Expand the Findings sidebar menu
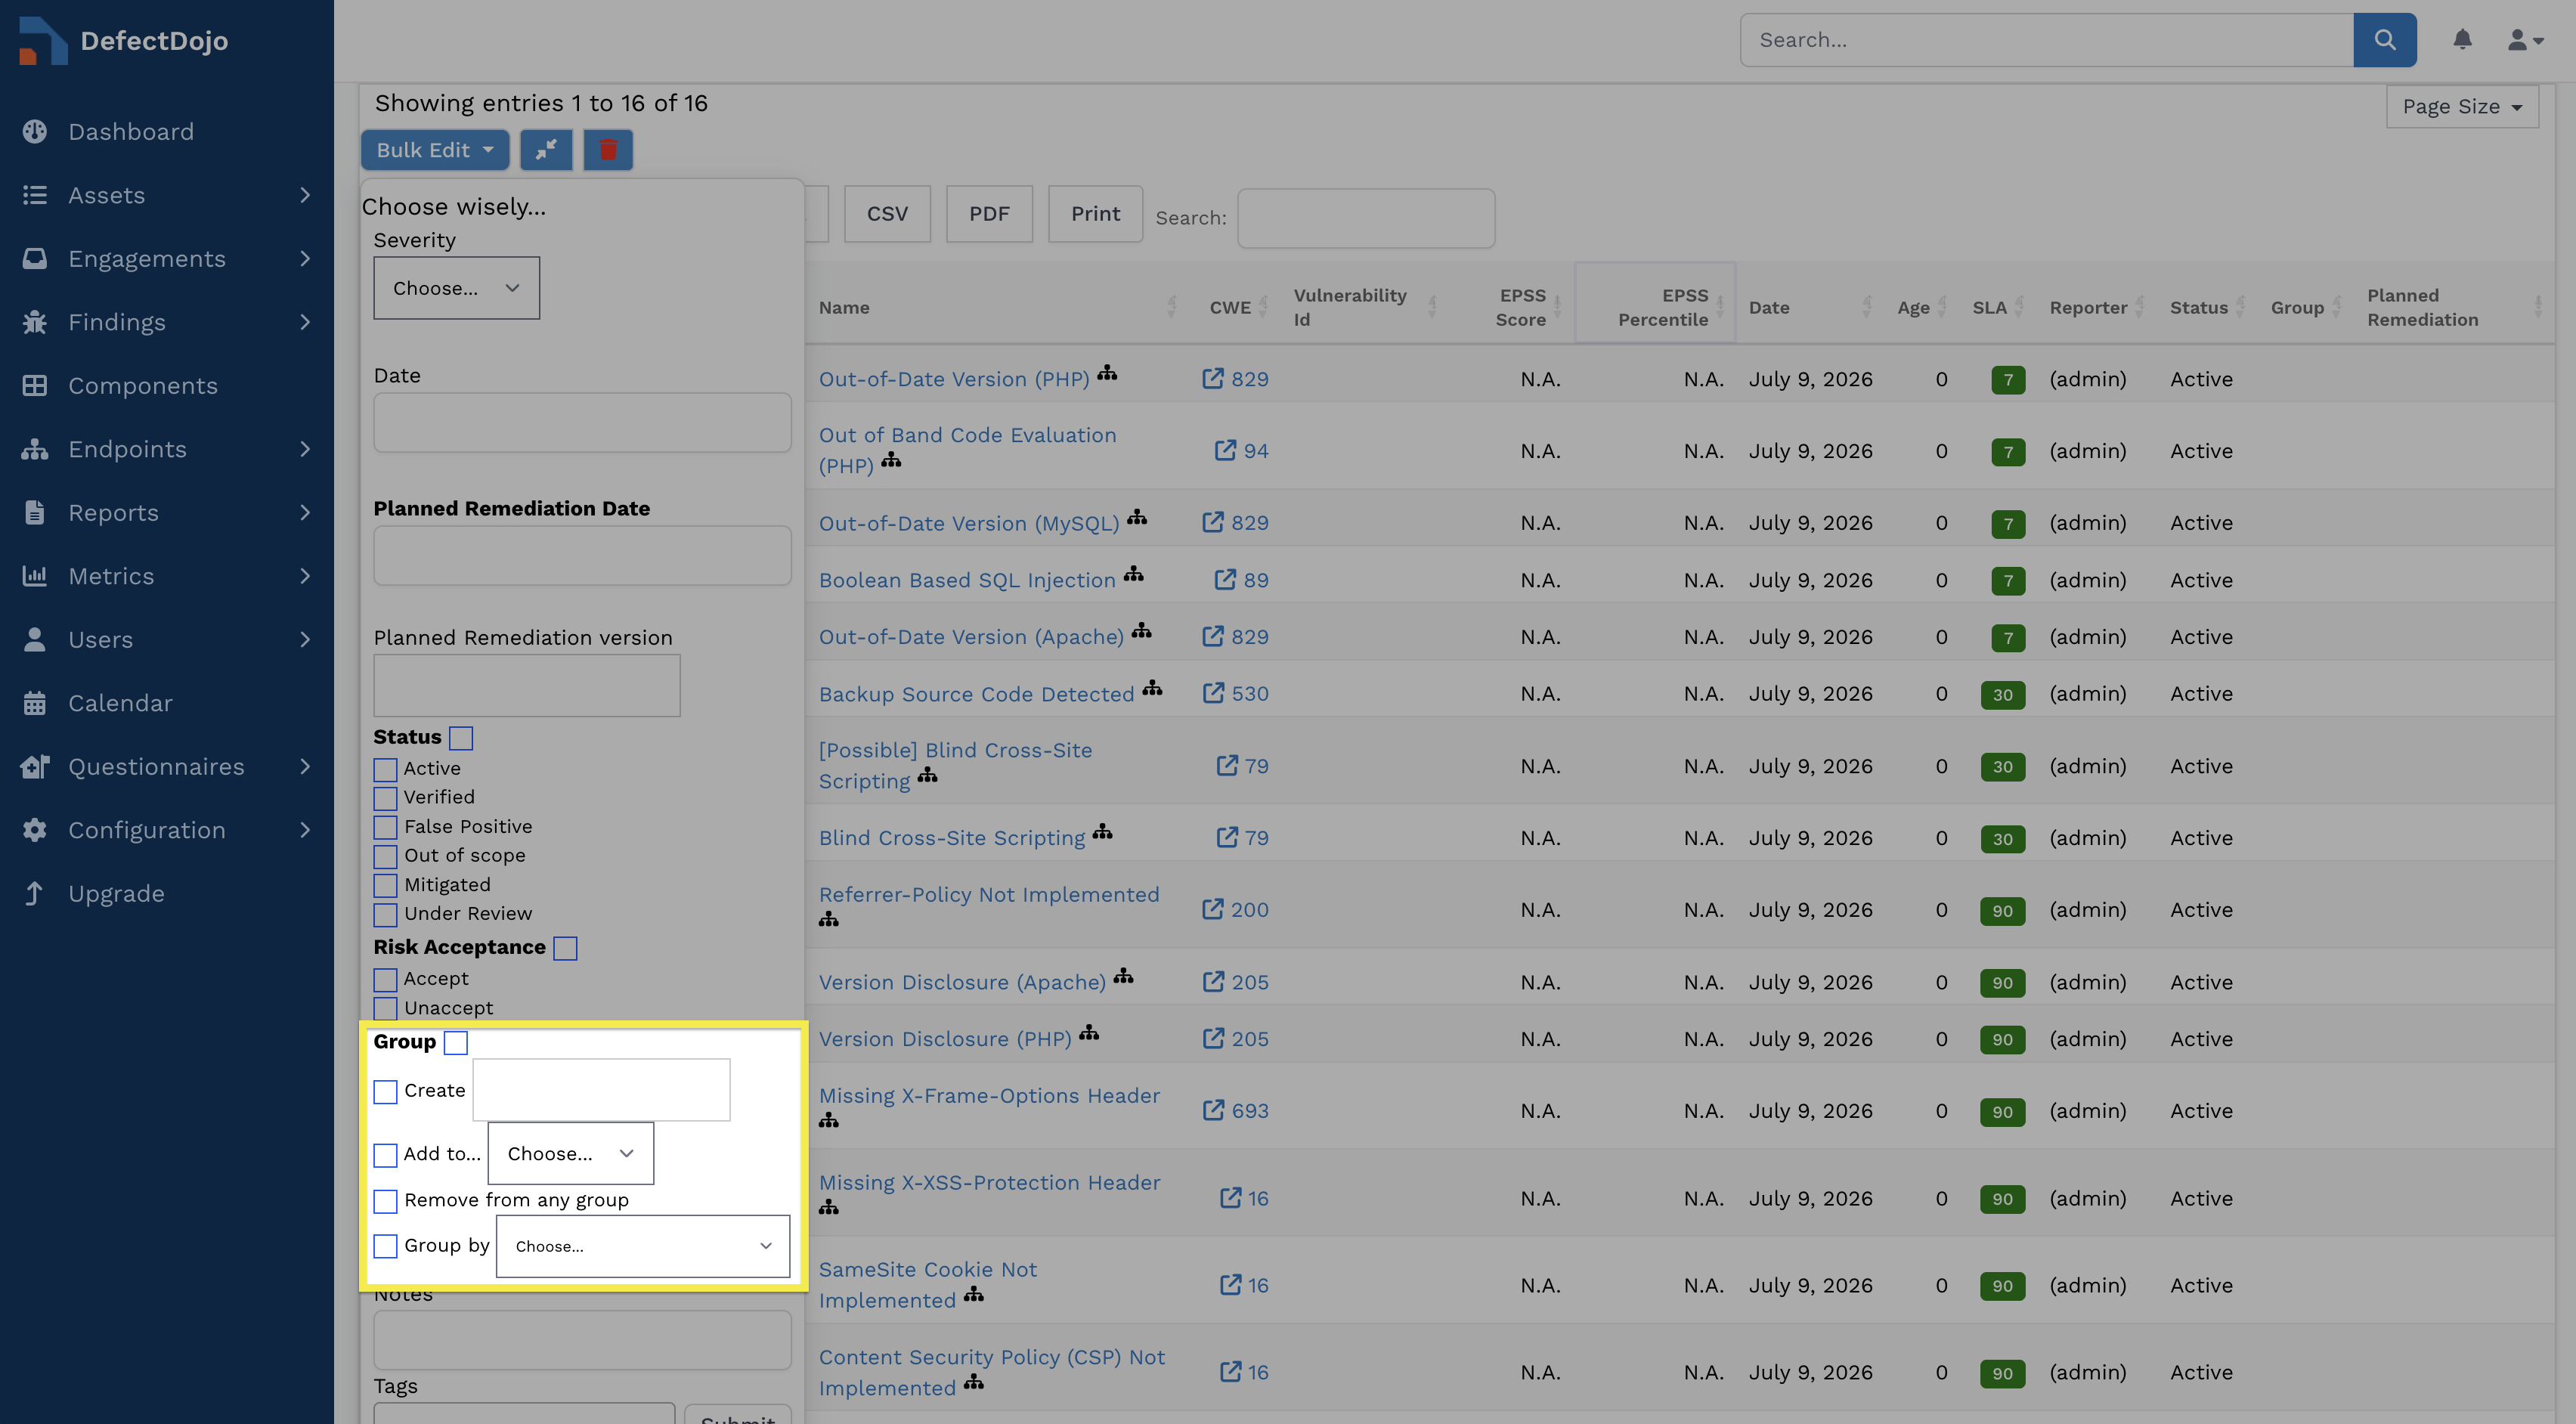Image resolution: width=2576 pixels, height=1424 pixels. click(167, 322)
